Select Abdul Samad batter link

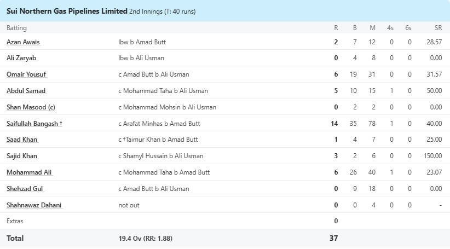[26, 91]
